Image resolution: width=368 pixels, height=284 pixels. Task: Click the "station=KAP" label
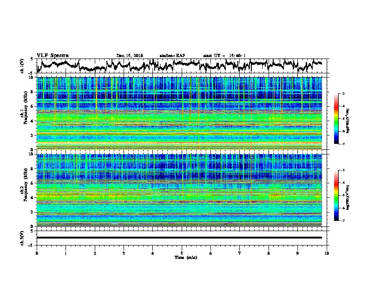172,56
